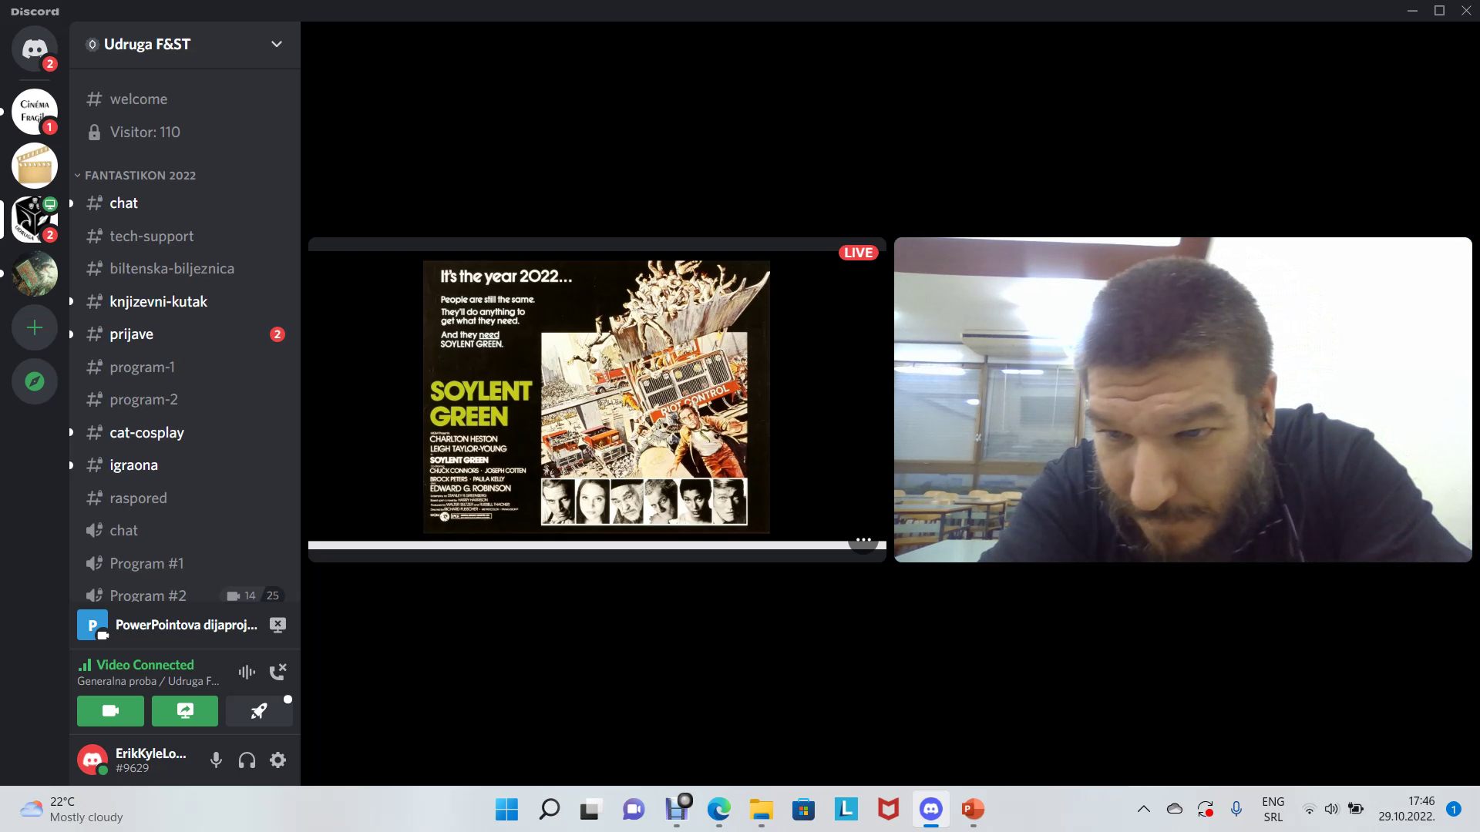Toggle screen share button

click(185, 711)
